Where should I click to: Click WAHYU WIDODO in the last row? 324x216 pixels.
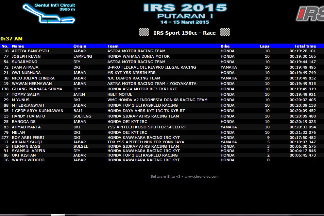pyautogui.click(x=28, y=160)
